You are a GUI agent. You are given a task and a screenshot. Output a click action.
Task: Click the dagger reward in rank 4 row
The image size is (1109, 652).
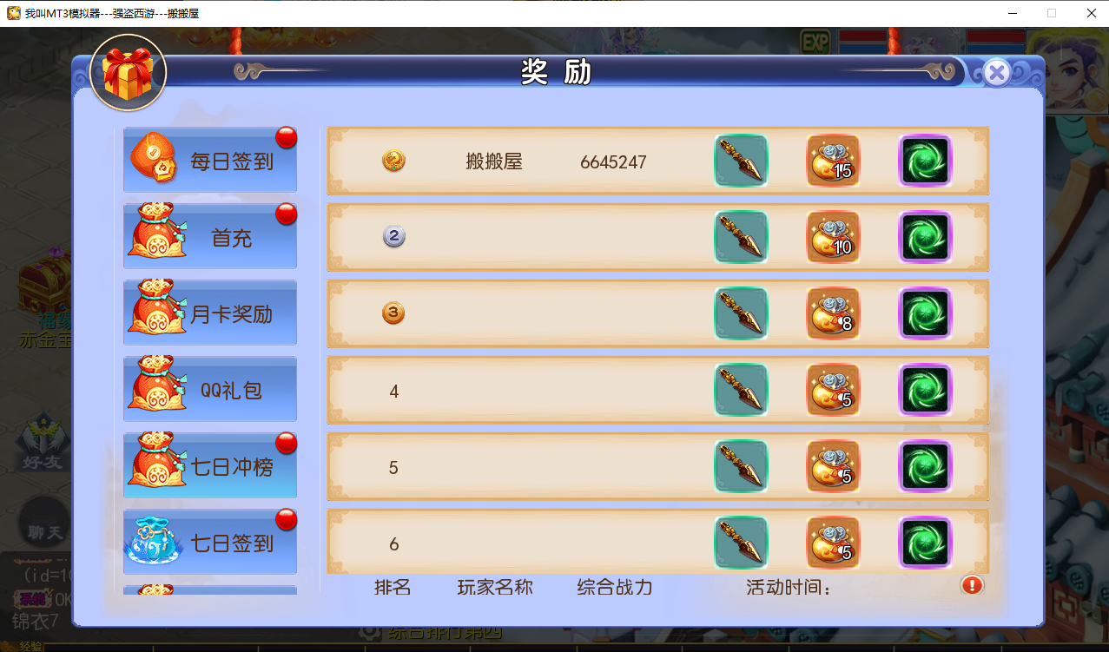(x=741, y=390)
